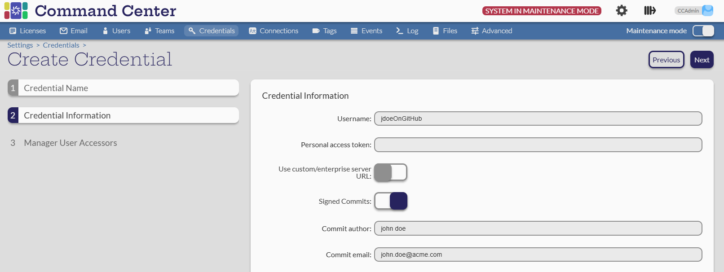Go to the Email settings

click(x=74, y=31)
